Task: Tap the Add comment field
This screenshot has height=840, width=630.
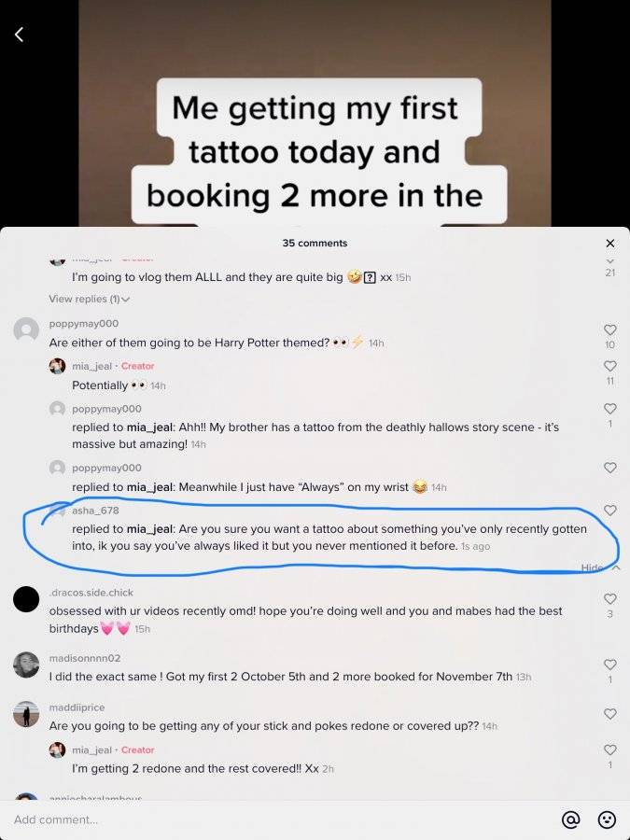Action: point(278,819)
